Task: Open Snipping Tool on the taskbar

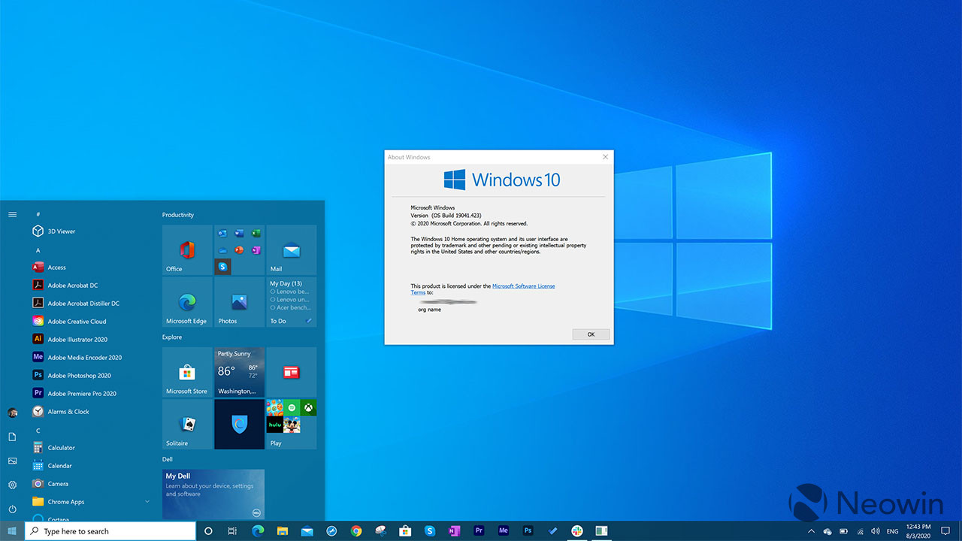Action: coord(380,531)
